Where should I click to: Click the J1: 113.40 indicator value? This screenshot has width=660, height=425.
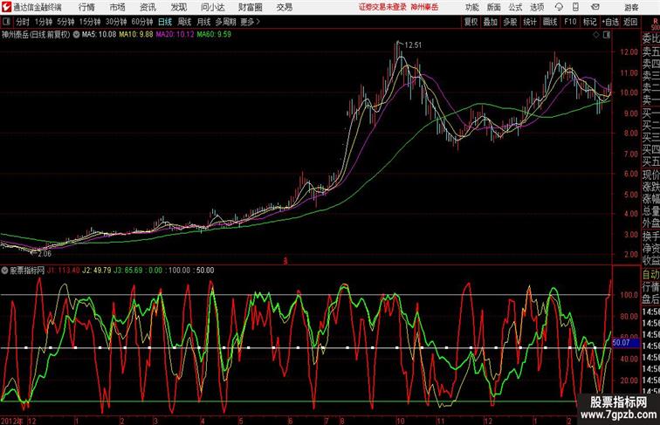pyautogui.click(x=63, y=271)
